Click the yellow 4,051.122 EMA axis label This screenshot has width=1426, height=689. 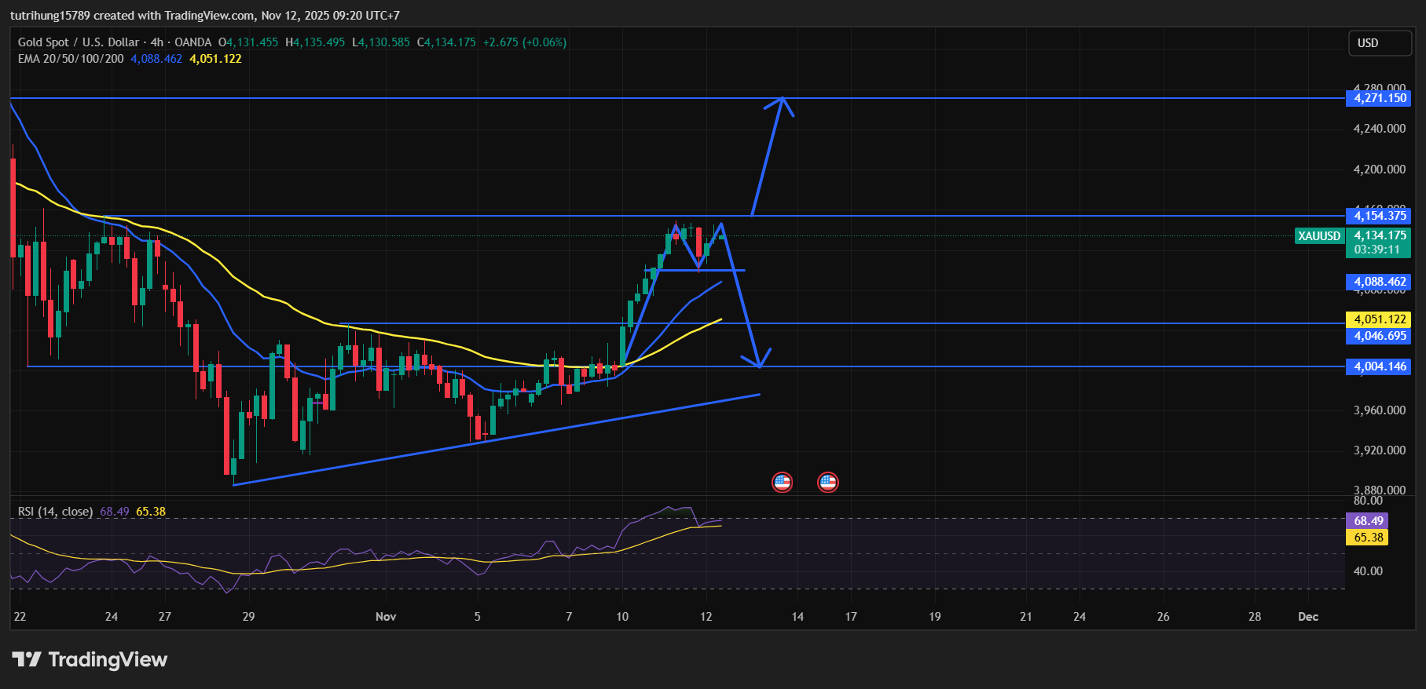coord(1379,319)
